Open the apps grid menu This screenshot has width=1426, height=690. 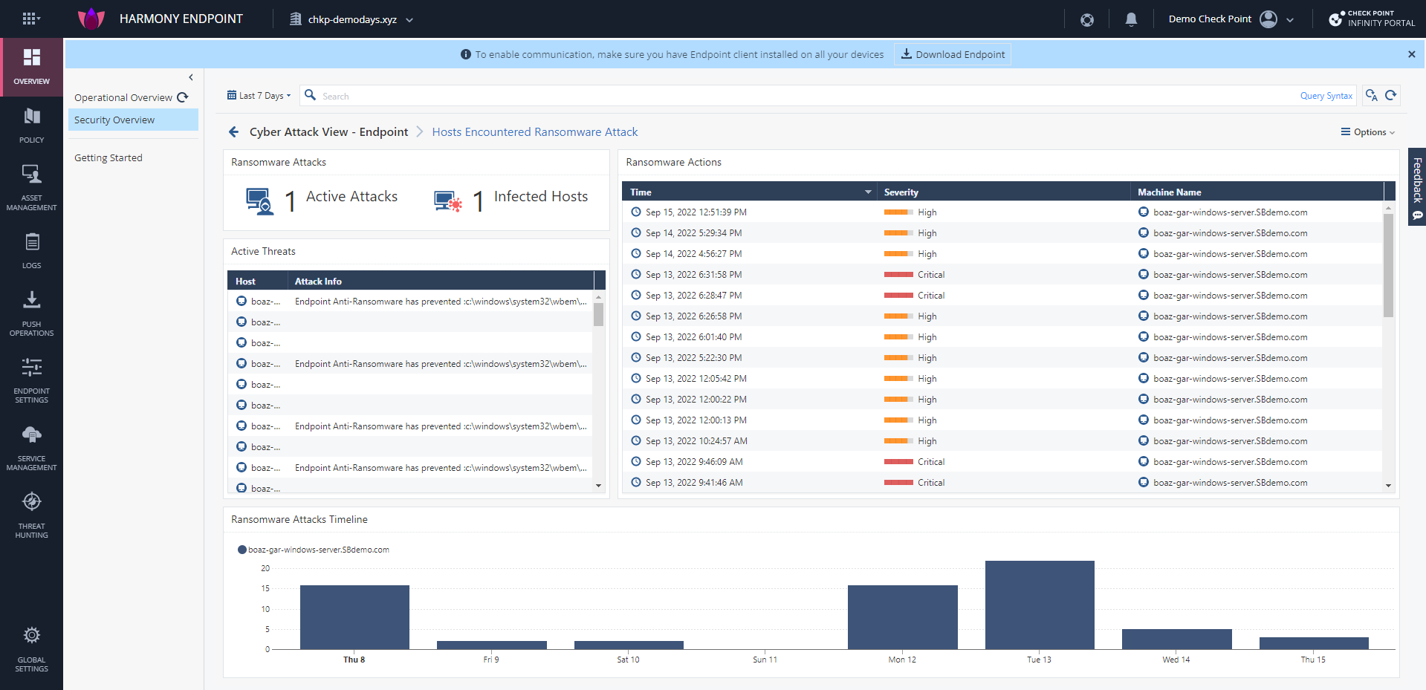(x=30, y=19)
